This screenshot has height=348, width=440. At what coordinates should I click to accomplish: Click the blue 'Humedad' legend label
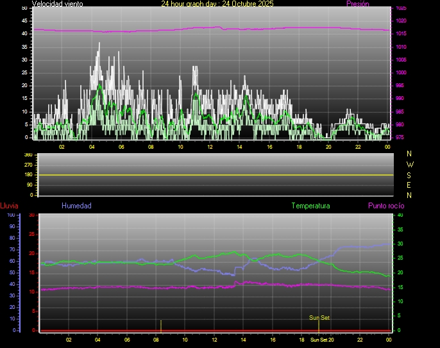pyautogui.click(x=76, y=206)
